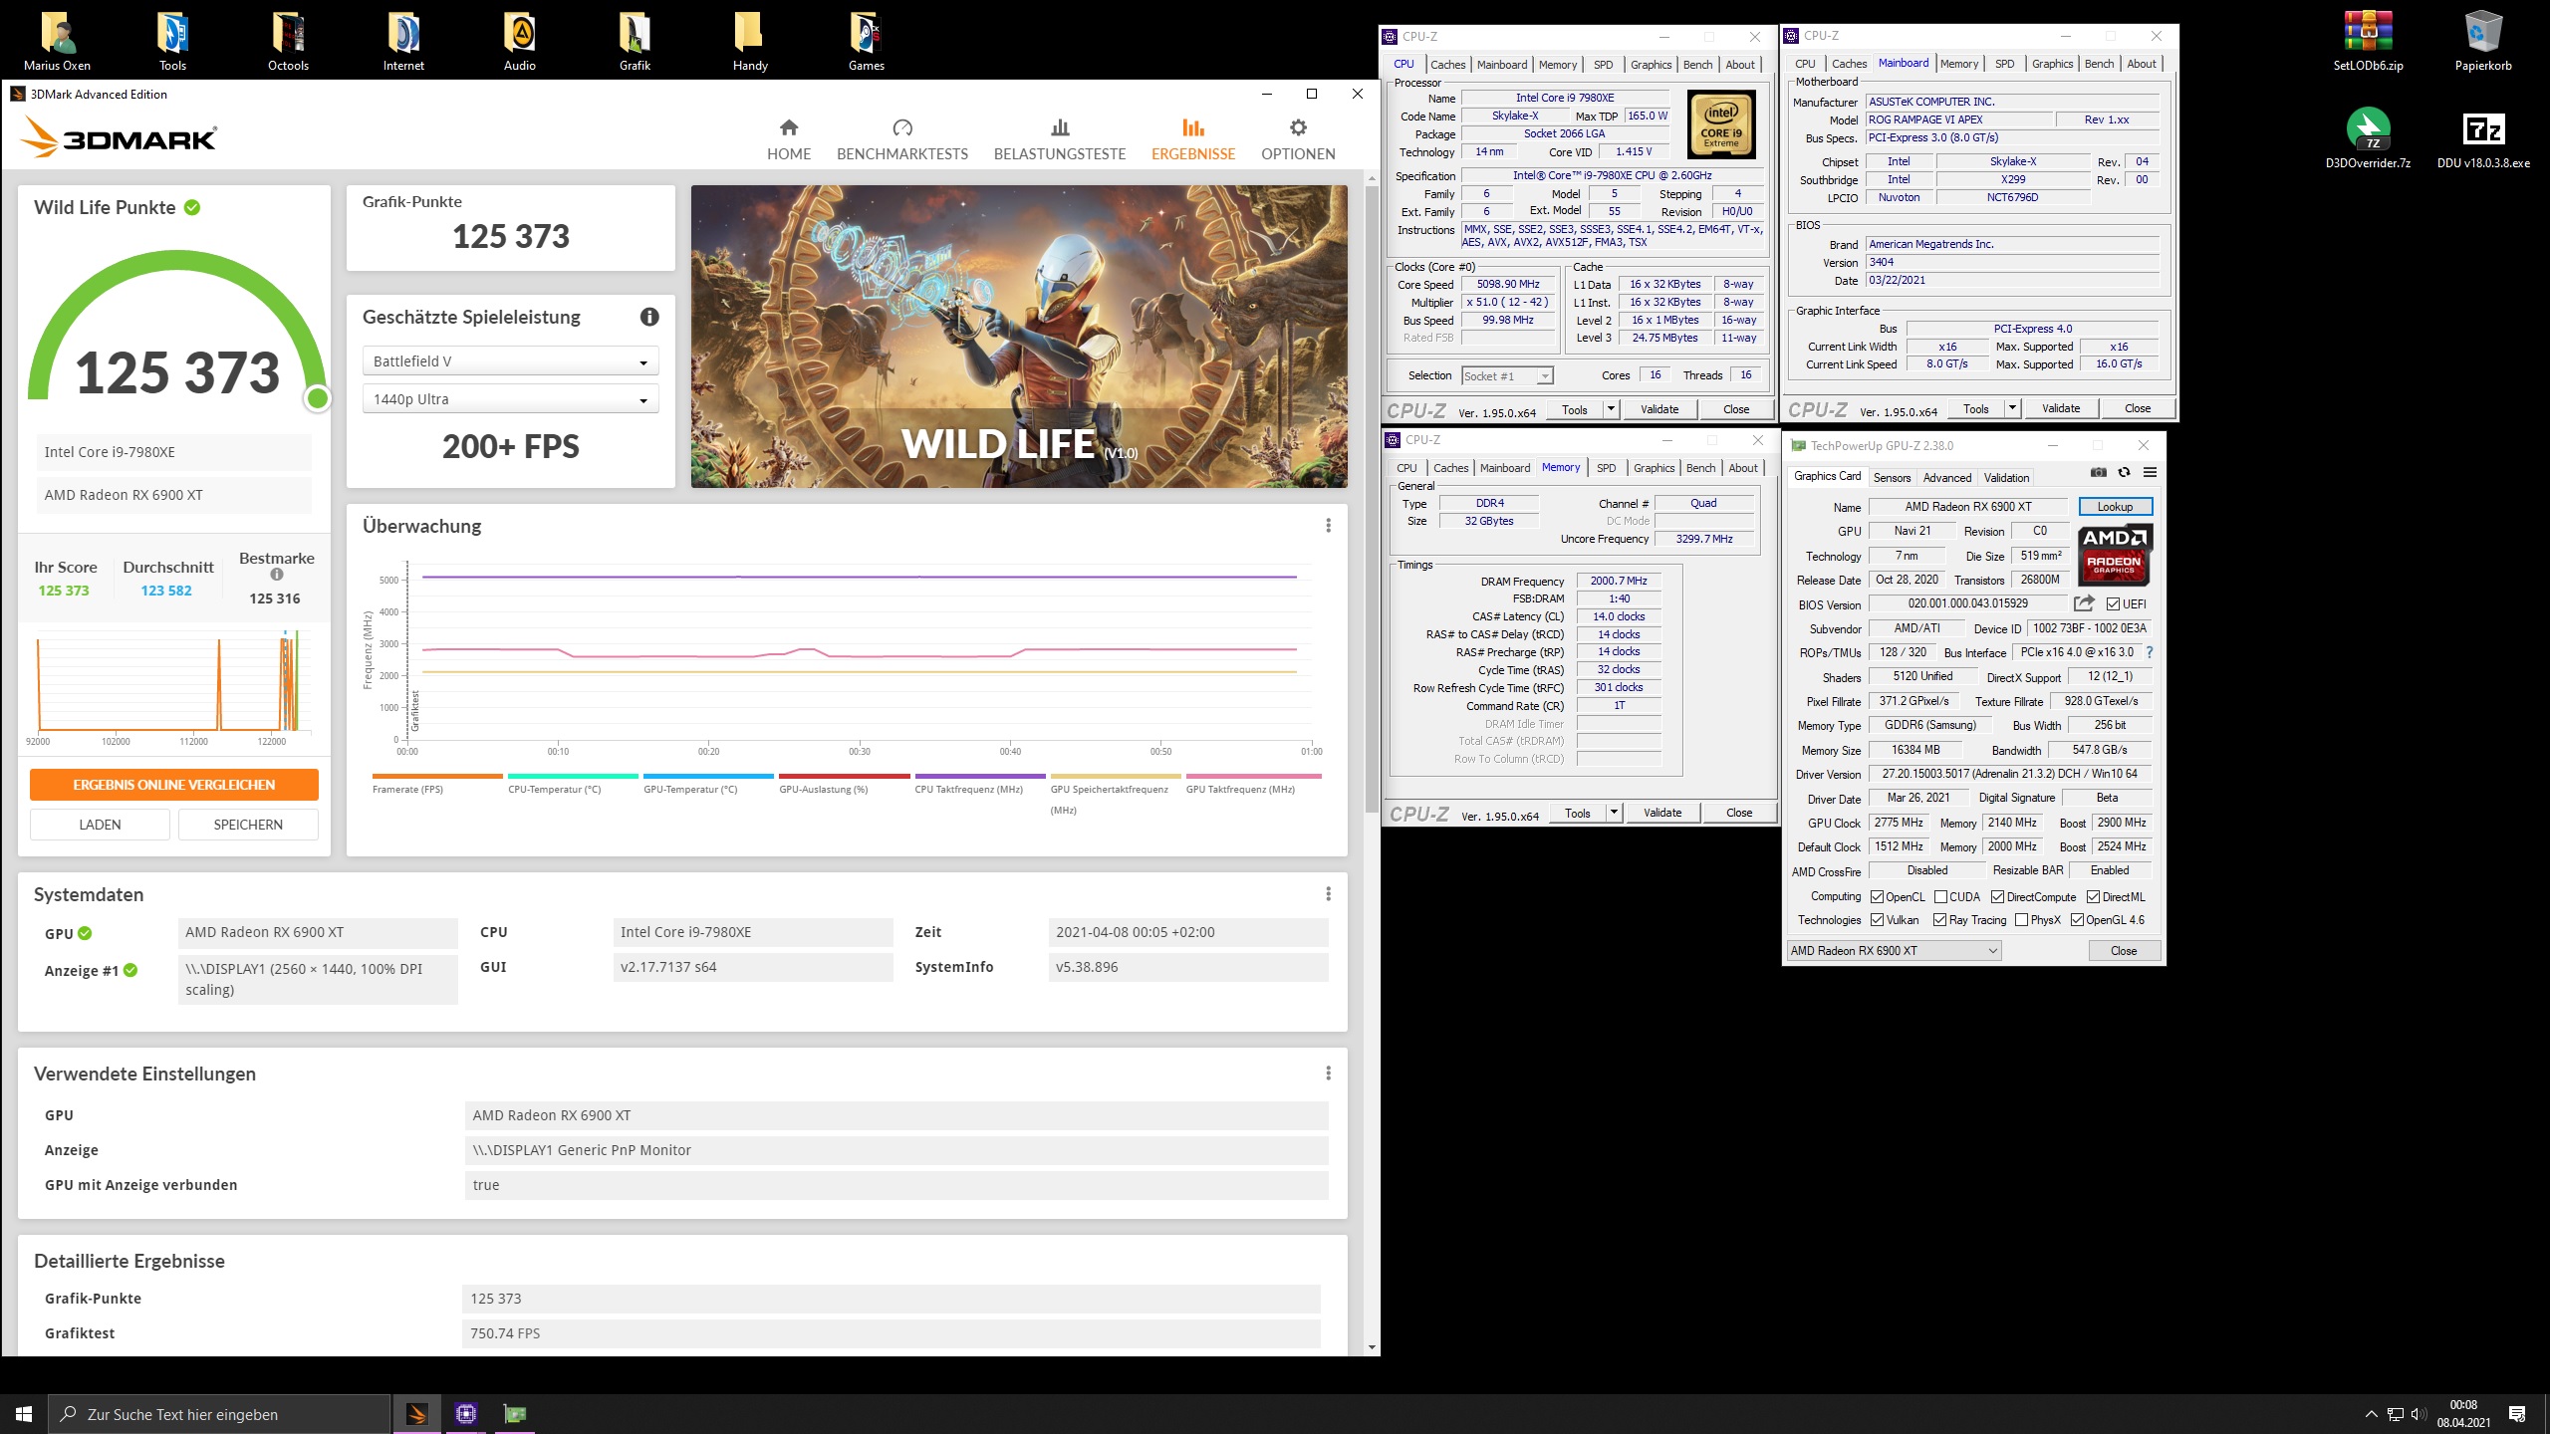The width and height of the screenshot is (2550, 1434).
Task: Click GPU-Z BIOS export share icon
Action: (x=2084, y=603)
